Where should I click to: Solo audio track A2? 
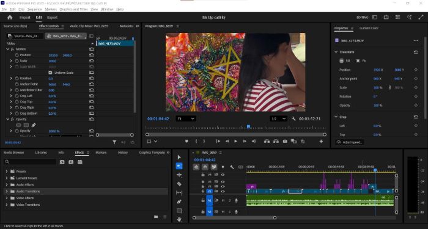[x=229, y=212]
